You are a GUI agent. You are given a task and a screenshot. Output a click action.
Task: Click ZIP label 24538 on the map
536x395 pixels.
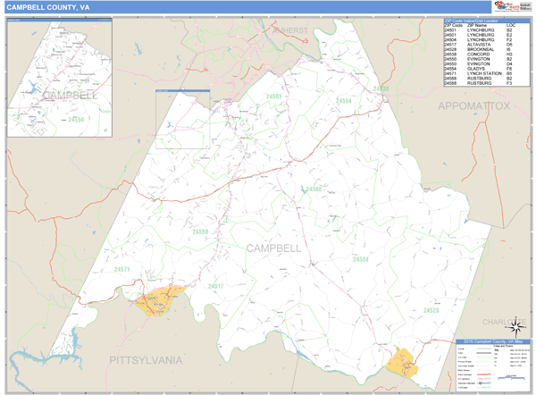(x=381, y=88)
